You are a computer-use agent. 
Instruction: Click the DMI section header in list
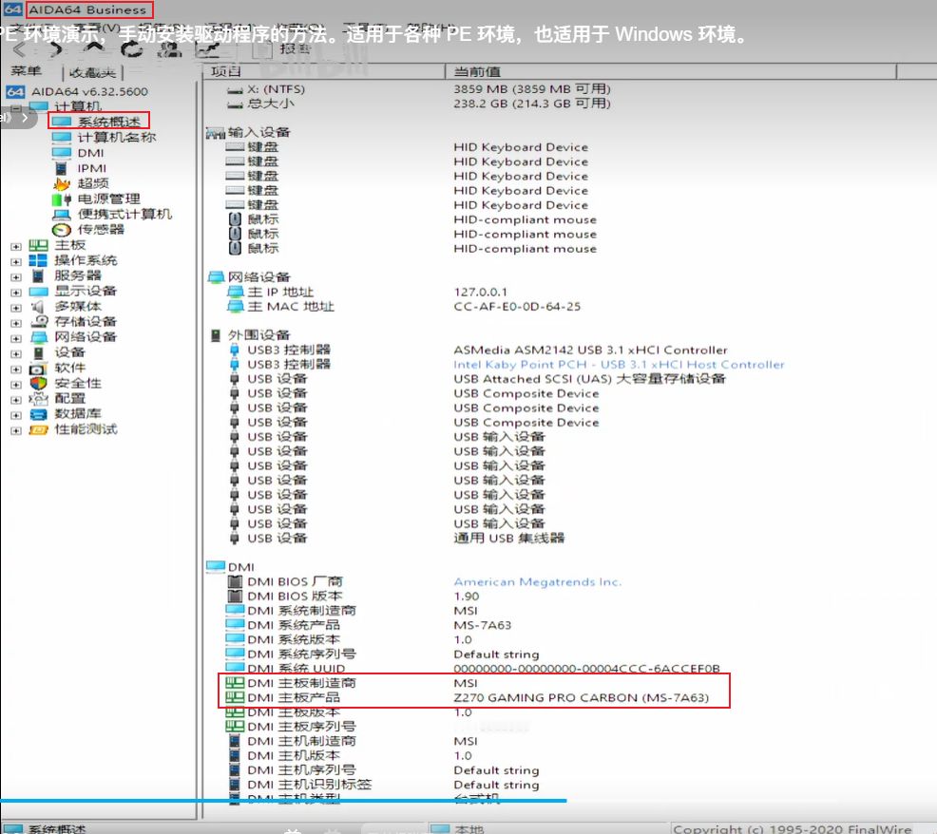[241, 567]
